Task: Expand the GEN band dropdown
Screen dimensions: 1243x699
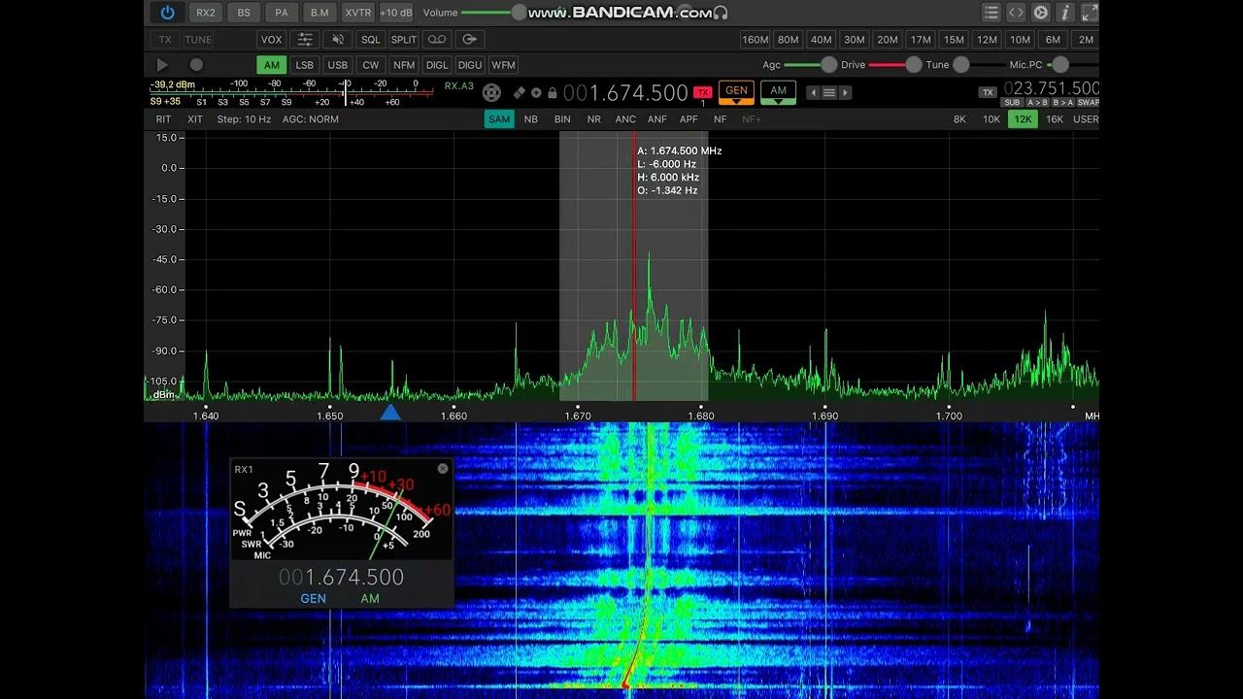Action: tap(737, 92)
